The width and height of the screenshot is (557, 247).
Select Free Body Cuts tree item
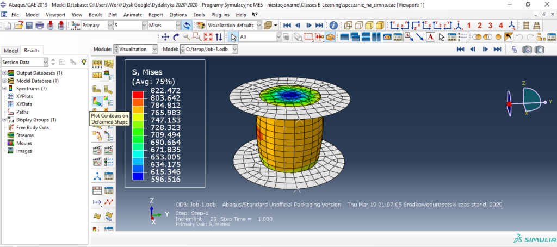click(33, 128)
